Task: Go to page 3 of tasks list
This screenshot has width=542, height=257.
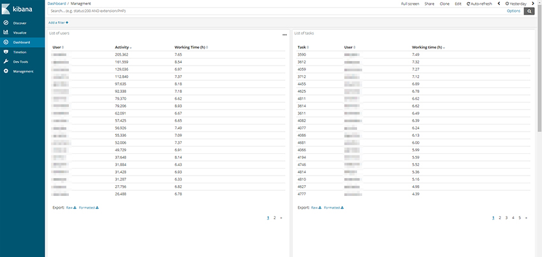Action: pos(507,218)
